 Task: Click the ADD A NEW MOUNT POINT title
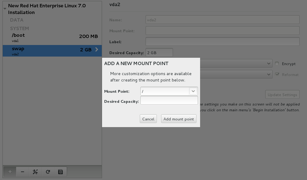(136, 64)
